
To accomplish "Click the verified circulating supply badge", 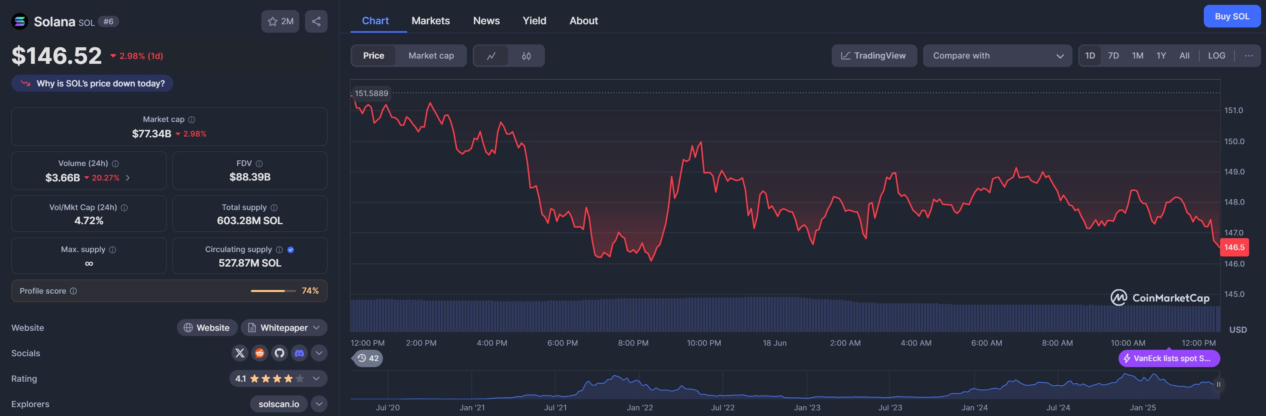I will click(x=290, y=250).
